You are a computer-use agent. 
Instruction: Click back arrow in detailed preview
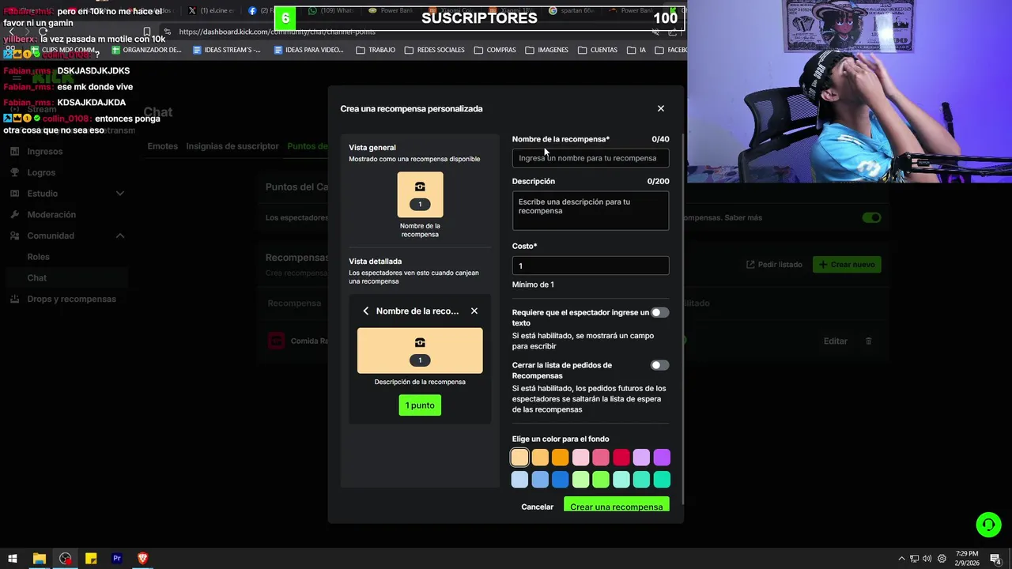(366, 311)
